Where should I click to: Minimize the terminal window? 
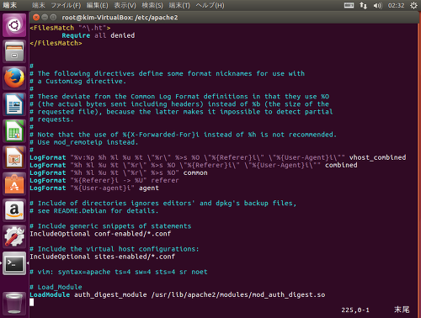tap(45, 18)
